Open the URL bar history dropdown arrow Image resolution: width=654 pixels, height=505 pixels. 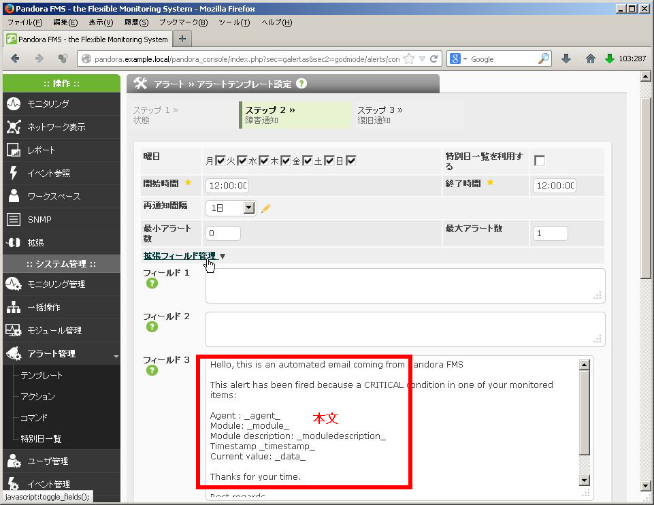(x=422, y=59)
